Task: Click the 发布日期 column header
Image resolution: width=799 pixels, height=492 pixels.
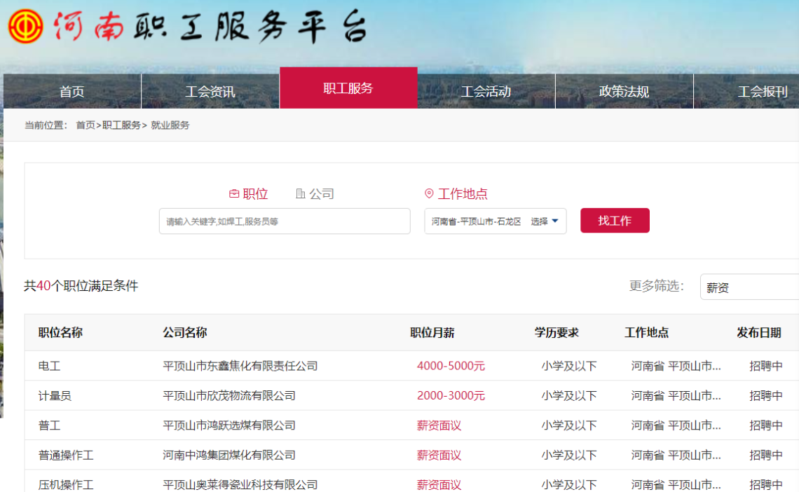Action: (x=759, y=333)
